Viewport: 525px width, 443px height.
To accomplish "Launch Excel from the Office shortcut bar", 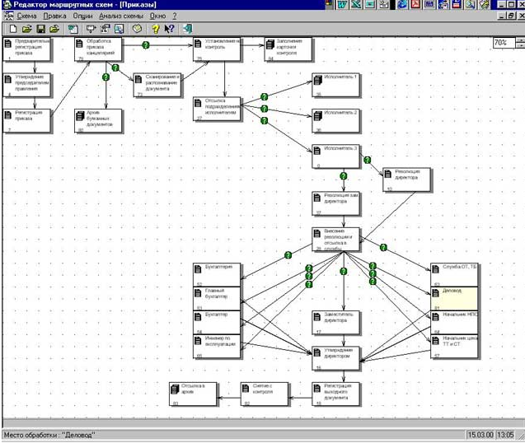I will [x=355, y=4].
